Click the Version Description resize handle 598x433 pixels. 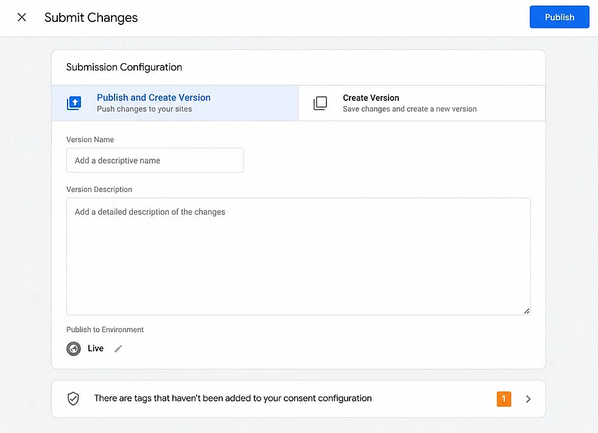click(x=526, y=311)
